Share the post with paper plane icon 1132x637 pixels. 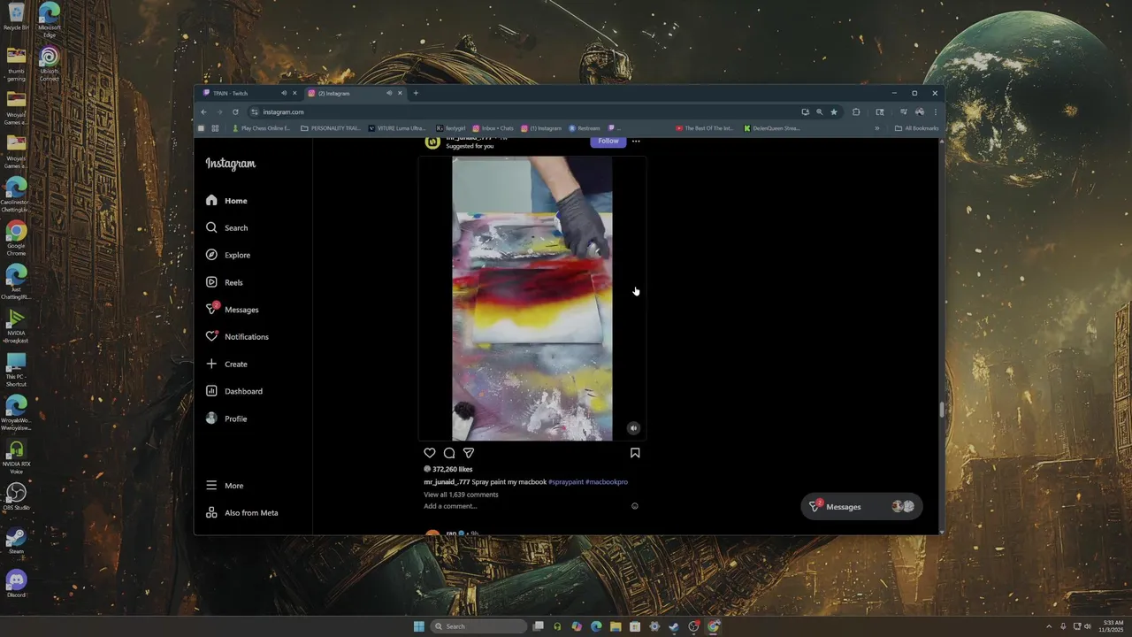469,453
